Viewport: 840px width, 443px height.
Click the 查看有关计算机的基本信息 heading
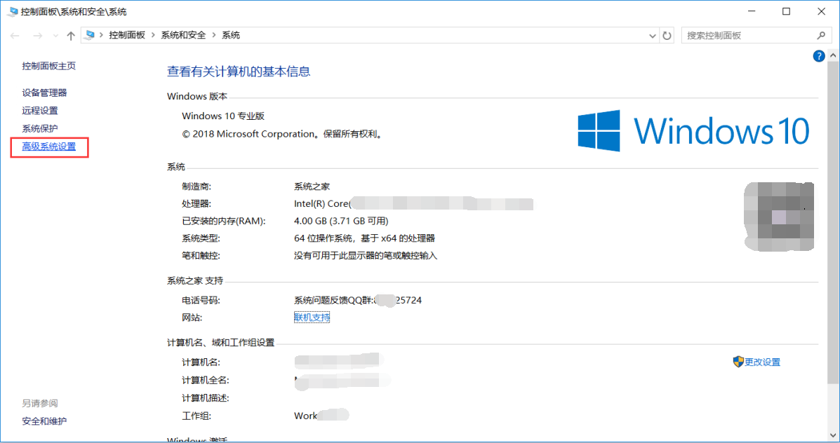pos(239,71)
